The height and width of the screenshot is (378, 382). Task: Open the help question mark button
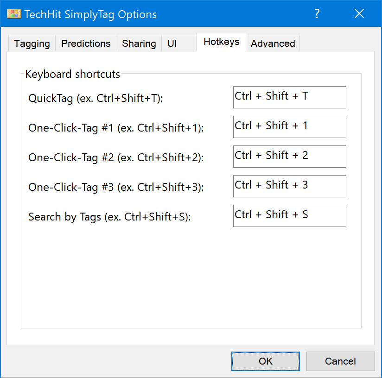[317, 13]
